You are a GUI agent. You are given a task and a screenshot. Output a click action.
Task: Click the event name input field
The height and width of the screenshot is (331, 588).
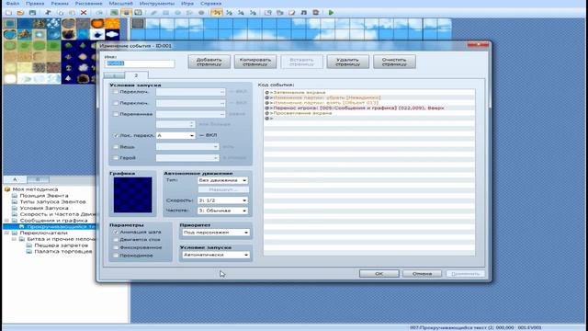[139, 63]
